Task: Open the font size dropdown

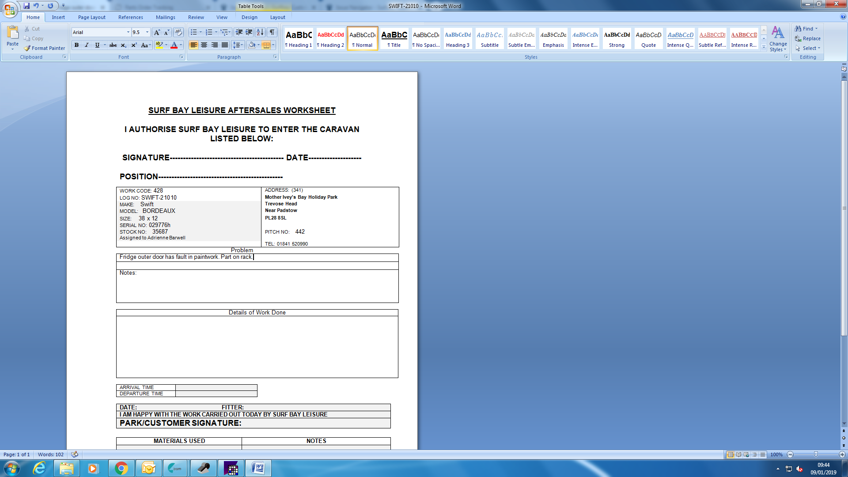Action: click(x=147, y=32)
